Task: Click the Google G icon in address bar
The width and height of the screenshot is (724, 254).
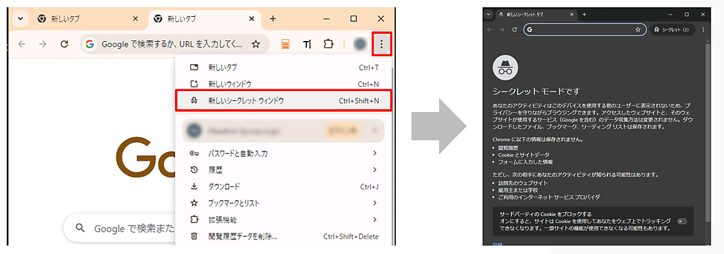Action: pyautogui.click(x=90, y=44)
